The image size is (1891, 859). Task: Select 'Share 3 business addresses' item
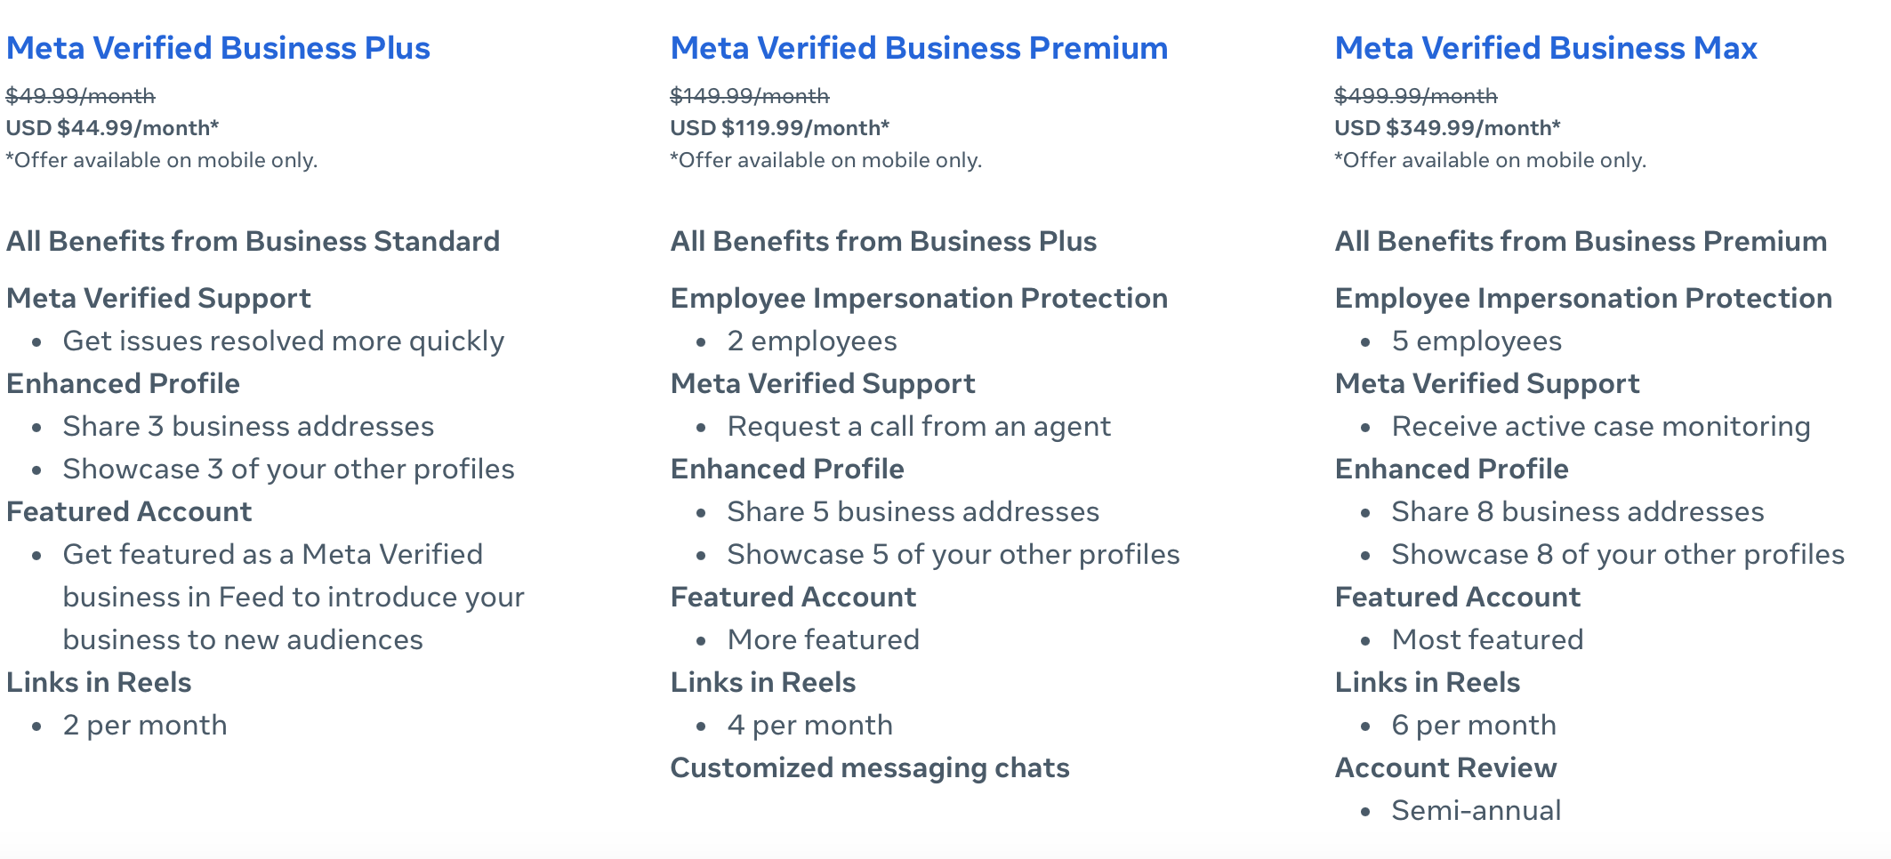tap(248, 427)
